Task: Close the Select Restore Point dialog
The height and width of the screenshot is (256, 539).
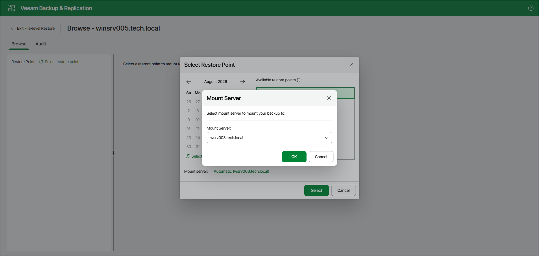Action: (351, 65)
